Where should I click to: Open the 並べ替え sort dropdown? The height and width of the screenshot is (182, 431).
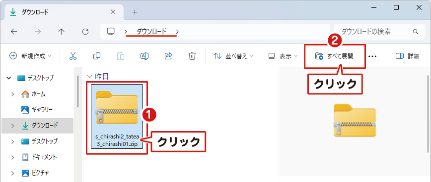click(233, 56)
